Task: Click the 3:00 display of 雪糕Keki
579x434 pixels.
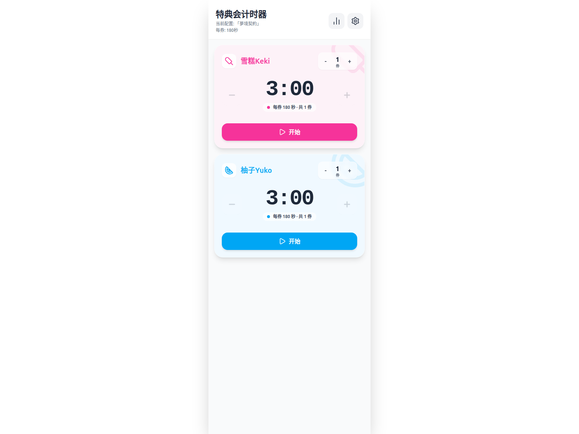Action: tap(289, 89)
